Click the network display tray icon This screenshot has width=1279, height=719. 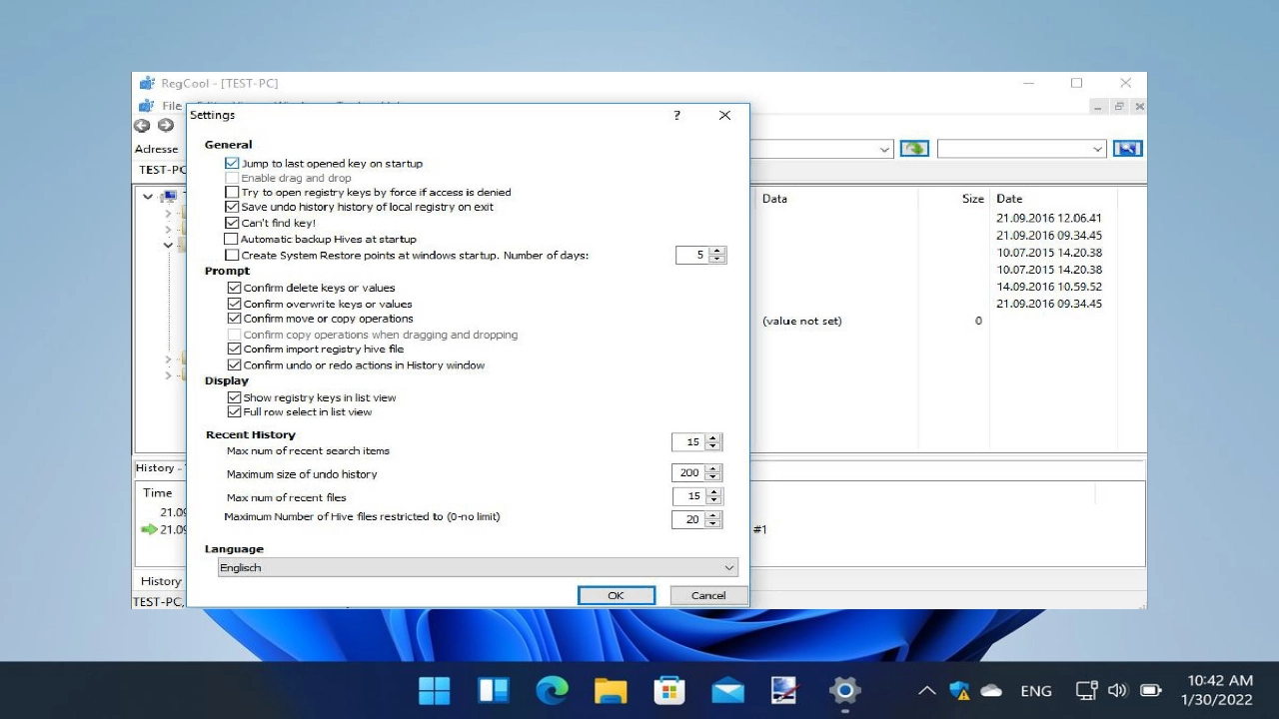pyautogui.click(x=1086, y=690)
